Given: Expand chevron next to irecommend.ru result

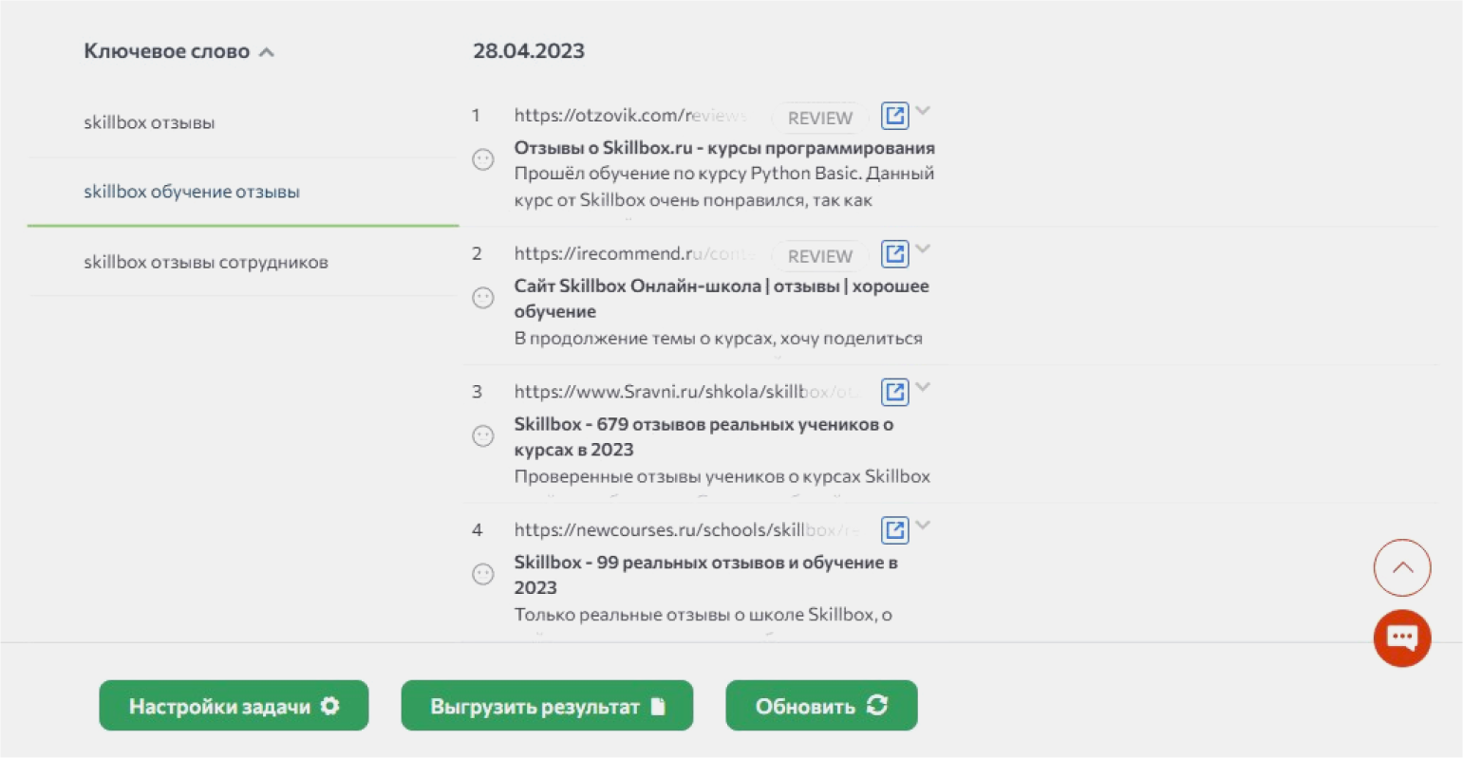Looking at the screenshot, I should pos(923,250).
